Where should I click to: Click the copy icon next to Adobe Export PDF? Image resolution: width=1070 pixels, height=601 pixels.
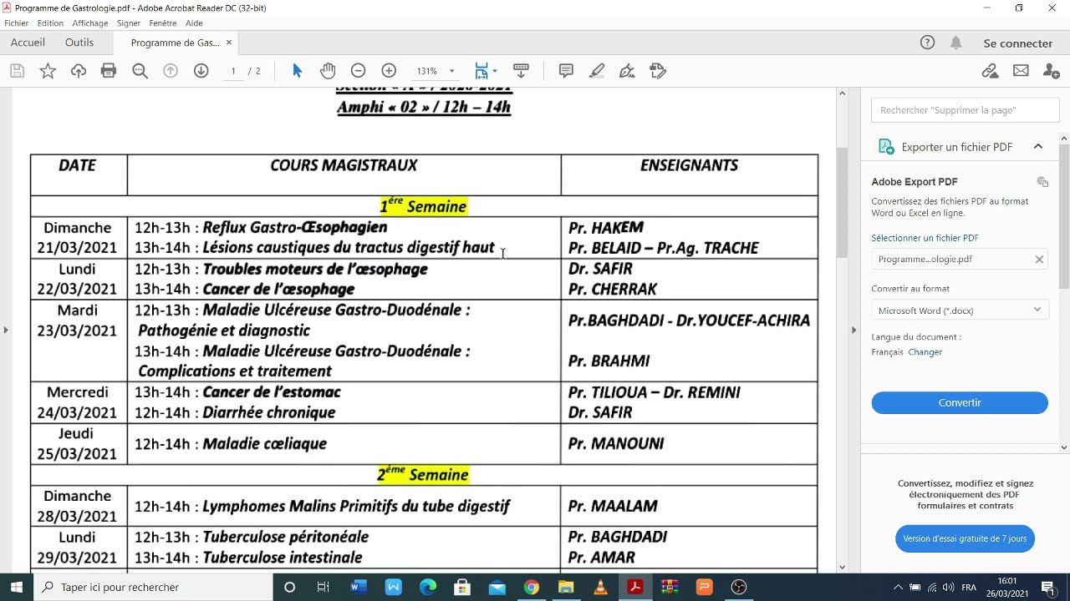(x=1042, y=182)
